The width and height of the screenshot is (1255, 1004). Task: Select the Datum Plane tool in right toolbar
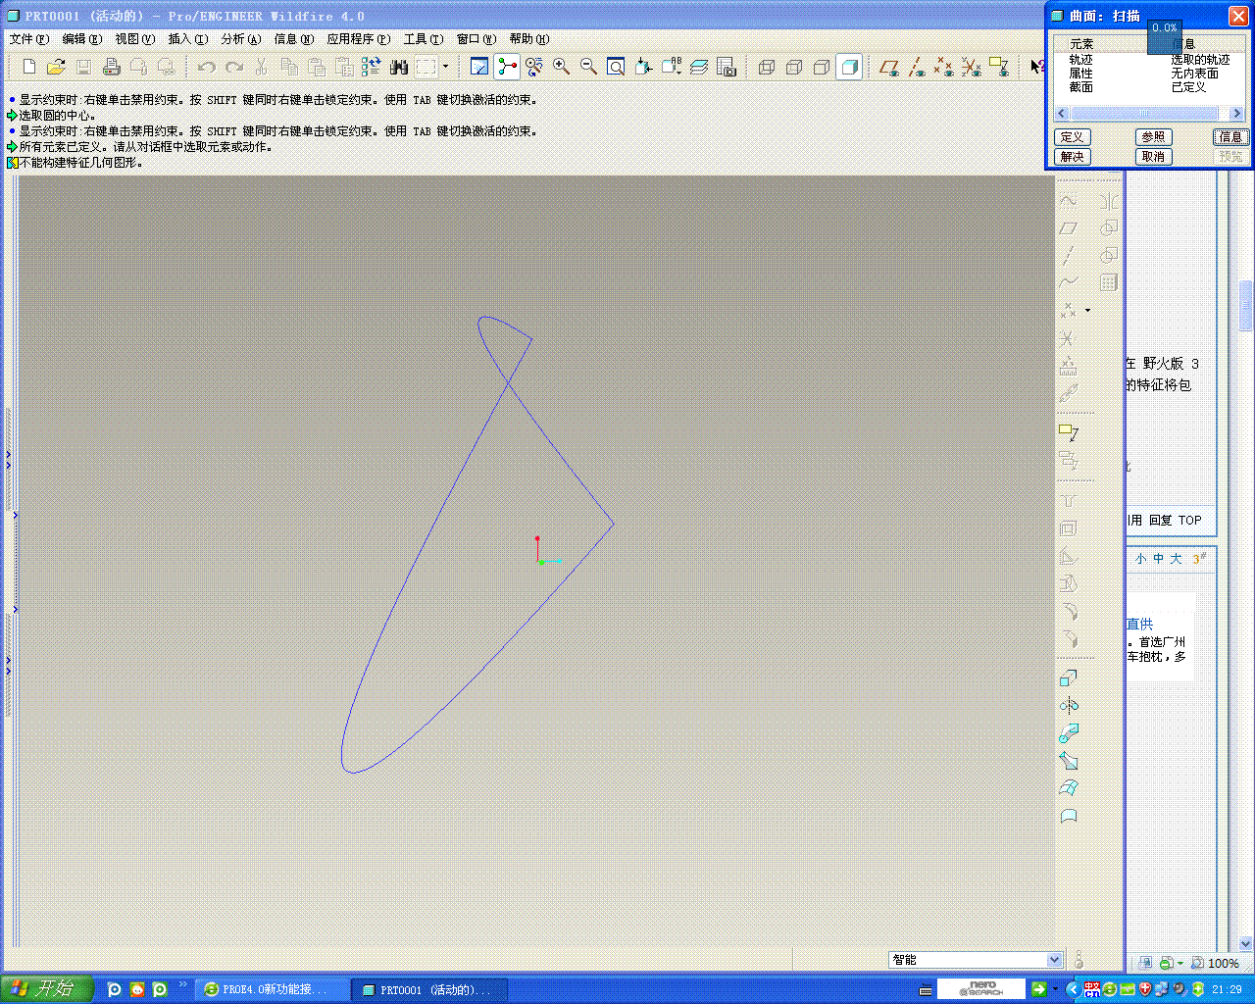(1069, 228)
